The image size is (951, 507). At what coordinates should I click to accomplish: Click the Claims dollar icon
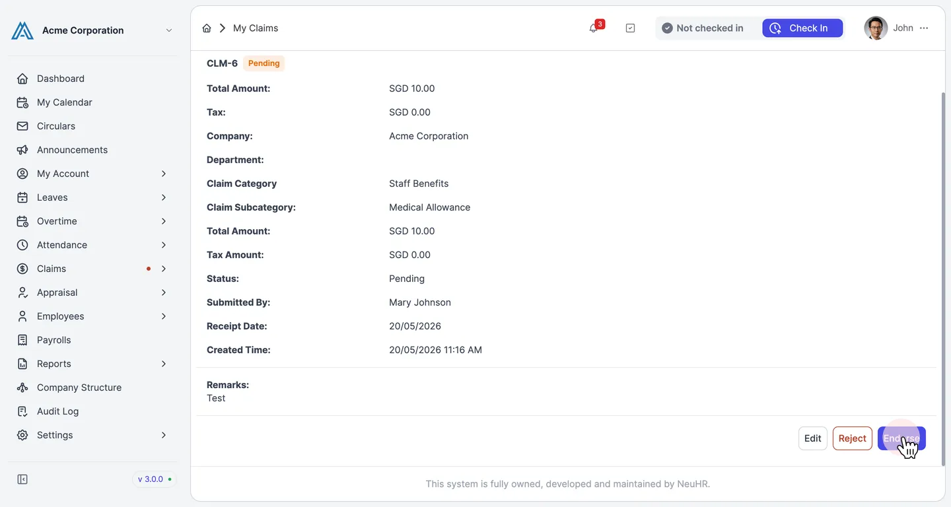22,269
